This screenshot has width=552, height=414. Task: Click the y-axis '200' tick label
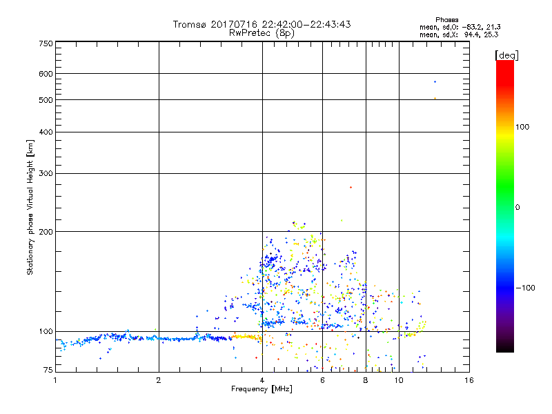(x=46, y=232)
